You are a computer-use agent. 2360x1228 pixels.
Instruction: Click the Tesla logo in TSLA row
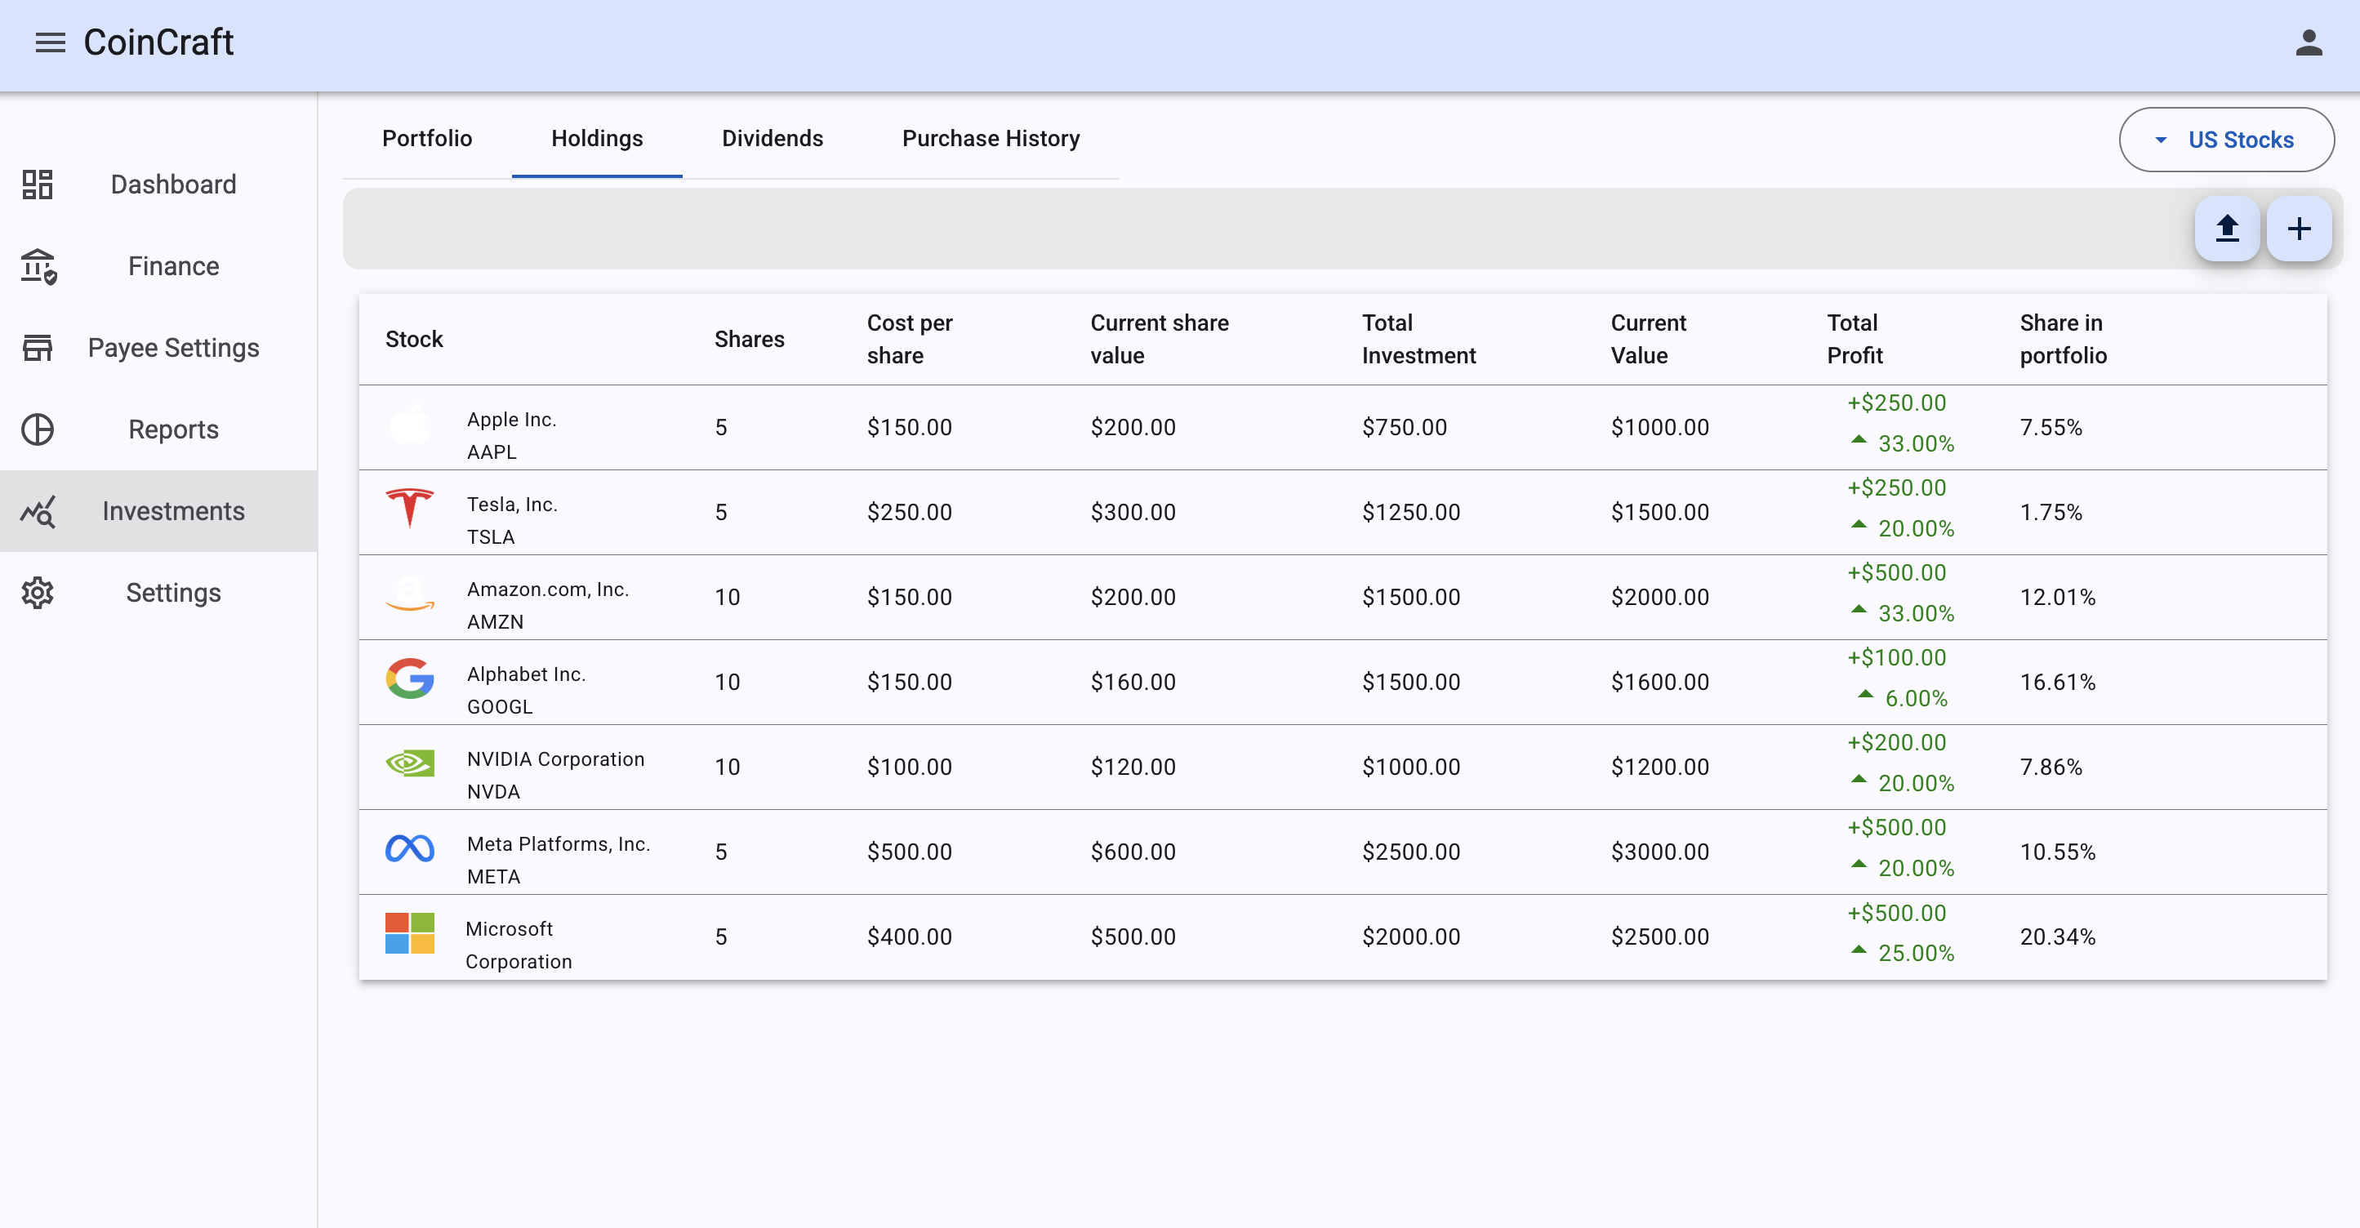409,508
